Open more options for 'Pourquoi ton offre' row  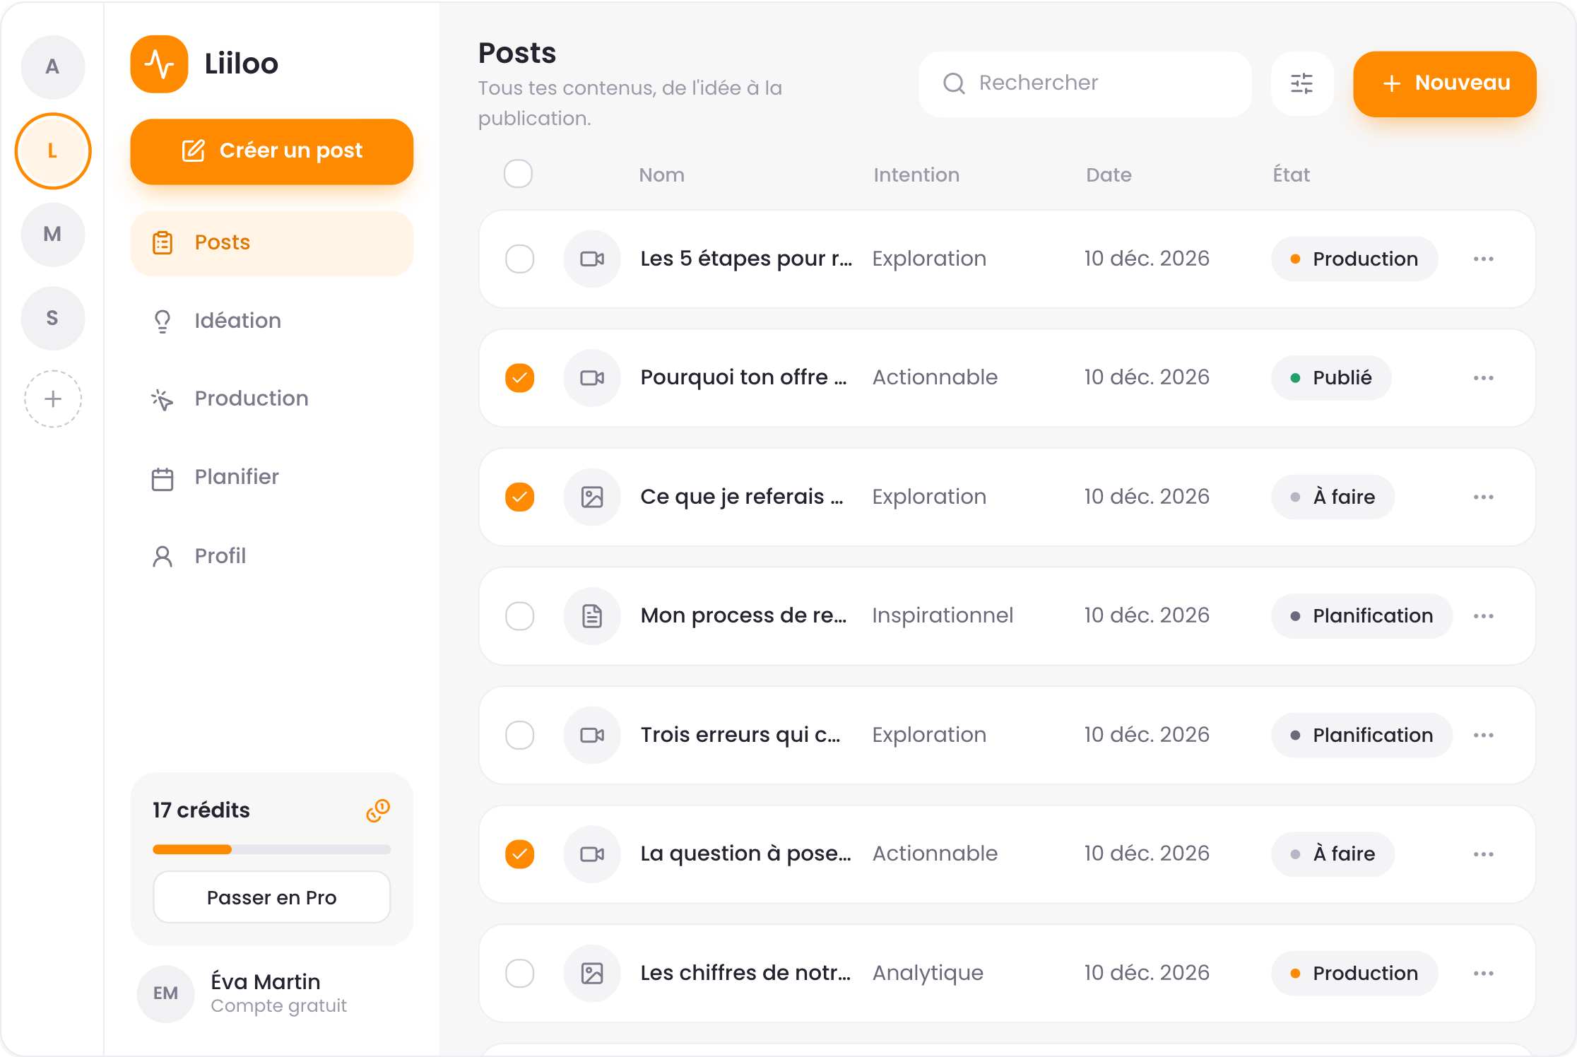(x=1483, y=378)
